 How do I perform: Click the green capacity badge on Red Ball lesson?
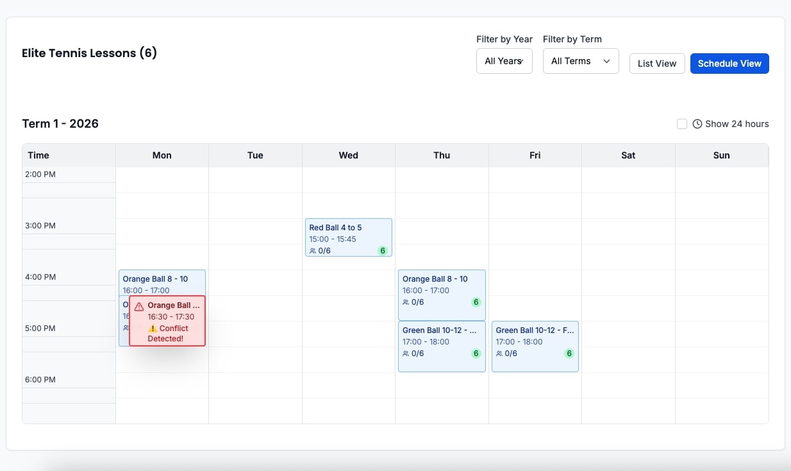(x=382, y=250)
